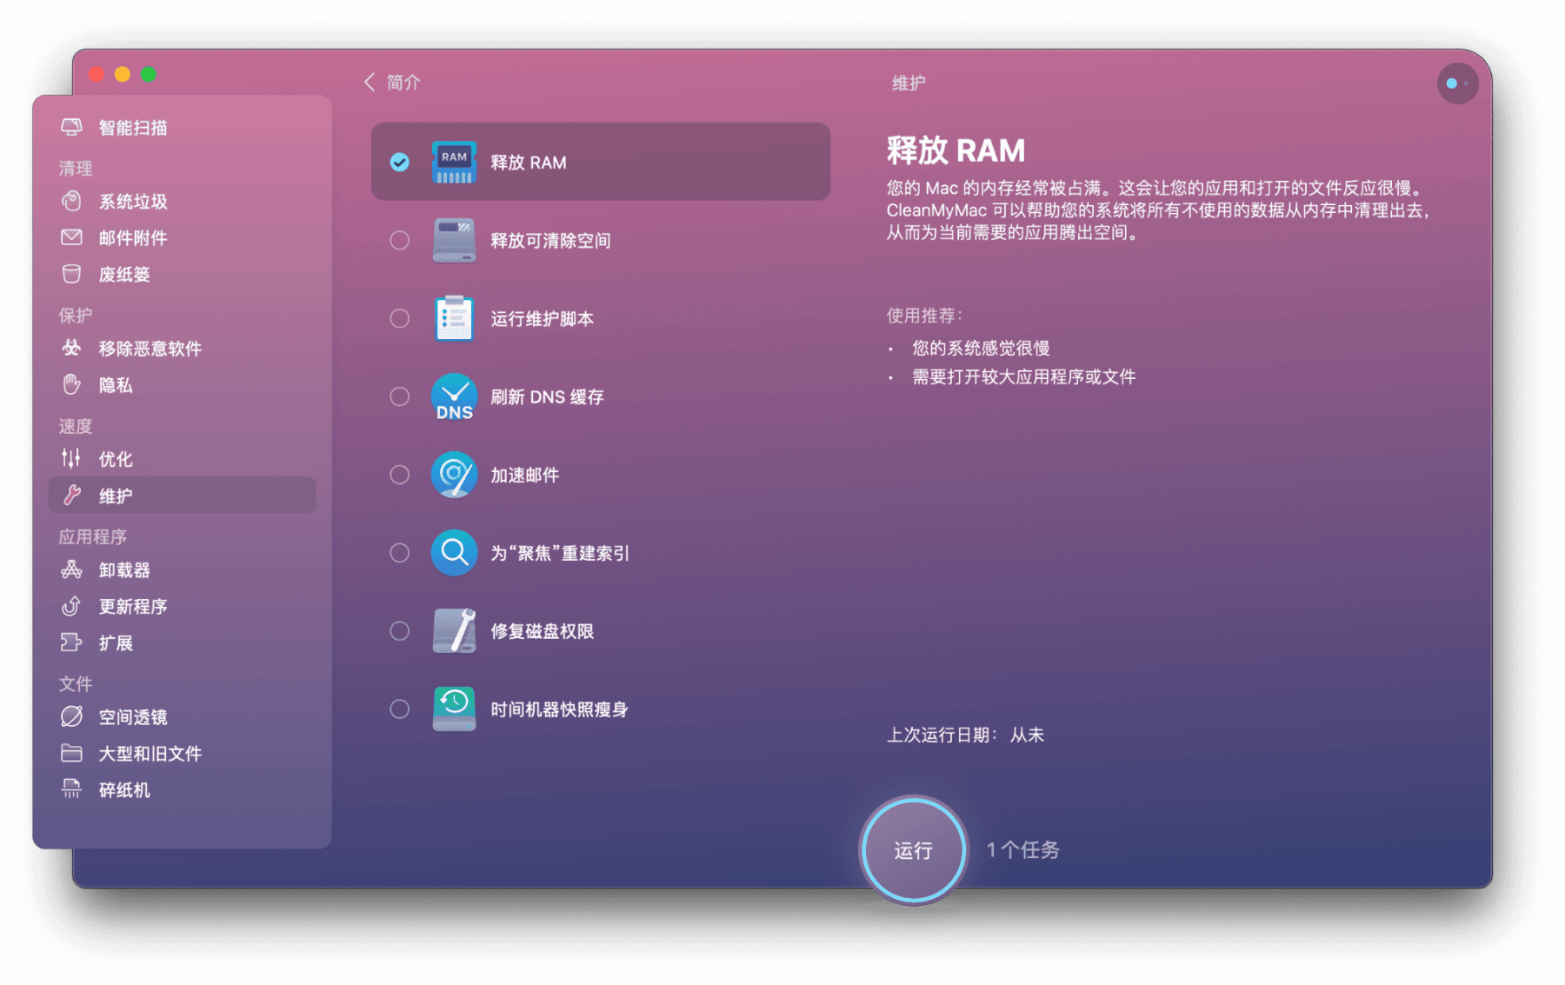
Task: Select the 释放可清除空间 task label
Action: click(x=550, y=241)
